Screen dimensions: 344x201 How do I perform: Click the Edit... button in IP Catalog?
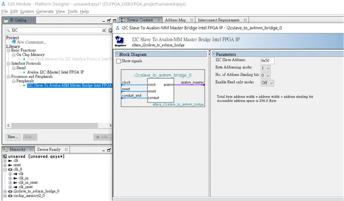[30, 137]
